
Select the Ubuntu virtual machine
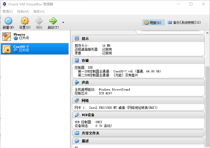[x=35, y=36]
